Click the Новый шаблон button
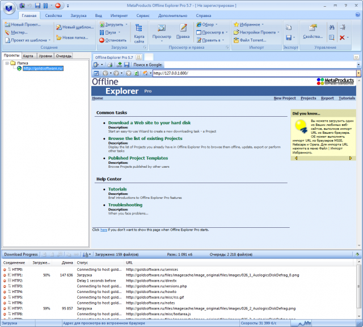Image resolution: width=363 pixels, height=327 pixels. point(75,27)
